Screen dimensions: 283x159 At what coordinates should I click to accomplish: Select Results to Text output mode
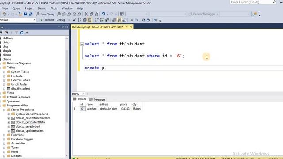114,20
